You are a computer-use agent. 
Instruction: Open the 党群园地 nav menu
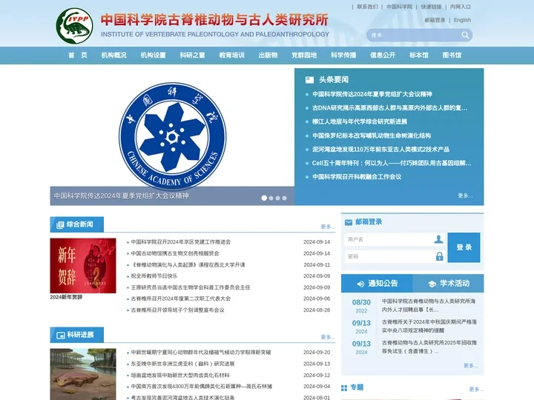[x=304, y=55]
